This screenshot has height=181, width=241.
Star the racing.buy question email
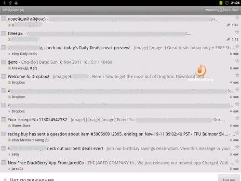(x=237, y=133)
